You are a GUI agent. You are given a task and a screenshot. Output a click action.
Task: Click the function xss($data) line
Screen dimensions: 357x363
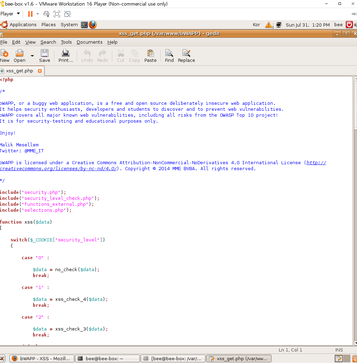(26, 222)
